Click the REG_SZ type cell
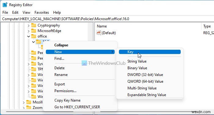The height and width of the screenshot is (115, 214). tap(208, 33)
